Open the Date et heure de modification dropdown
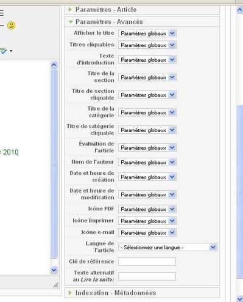 (x=147, y=194)
